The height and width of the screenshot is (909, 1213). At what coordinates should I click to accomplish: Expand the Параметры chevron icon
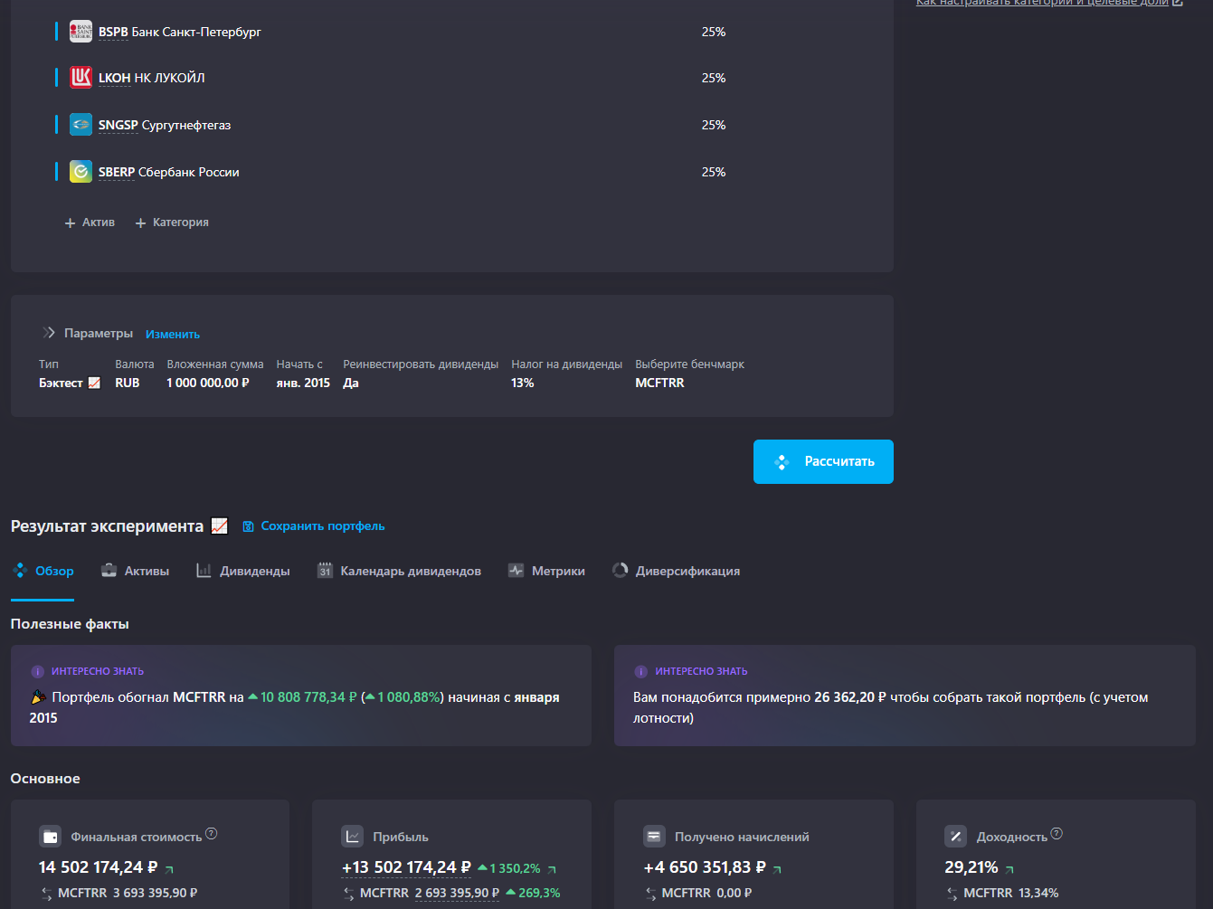pos(49,333)
